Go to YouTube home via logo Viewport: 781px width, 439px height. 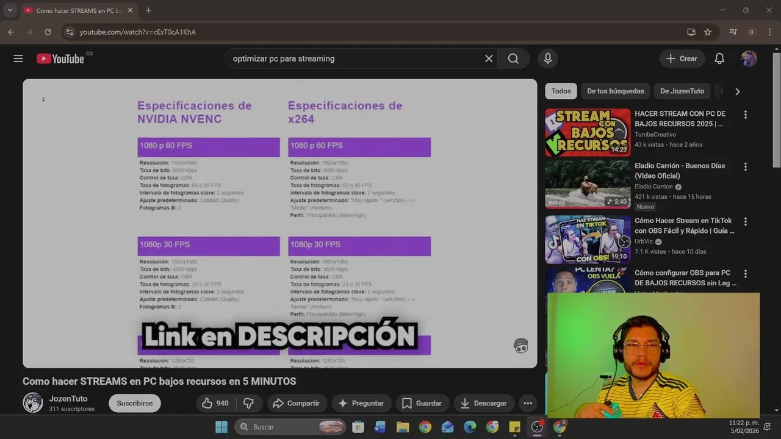60,59
